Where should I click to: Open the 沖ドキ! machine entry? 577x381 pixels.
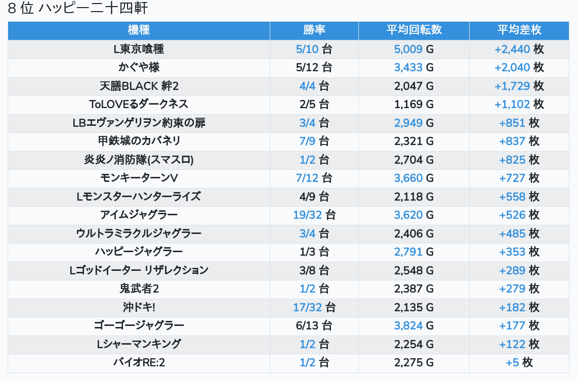pyautogui.click(x=139, y=307)
